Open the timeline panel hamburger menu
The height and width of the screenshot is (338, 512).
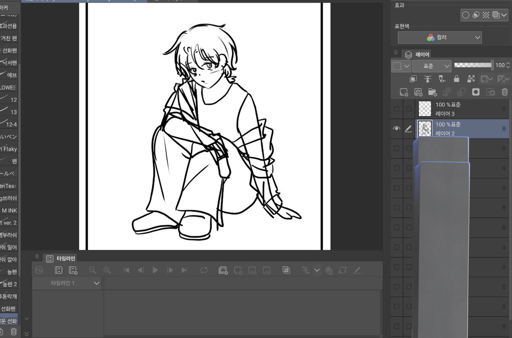(x=37, y=257)
